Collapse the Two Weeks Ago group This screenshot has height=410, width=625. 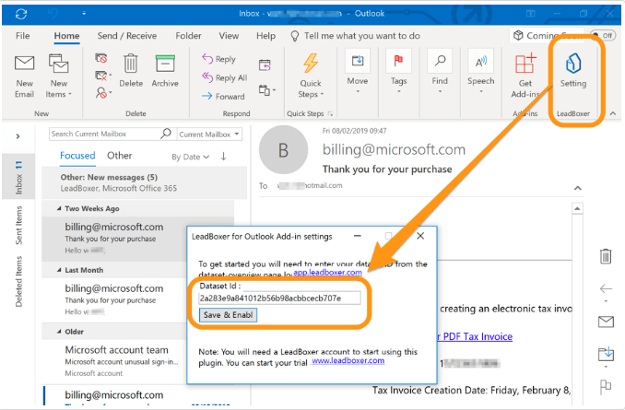point(59,208)
